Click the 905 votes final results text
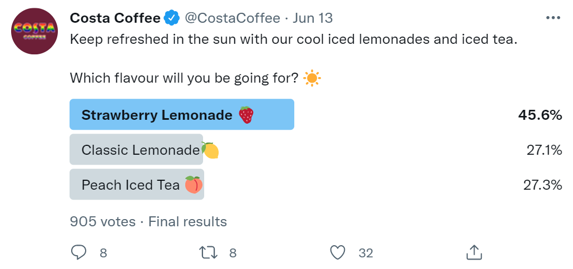573x269 pixels. pyautogui.click(x=148, y=222)
